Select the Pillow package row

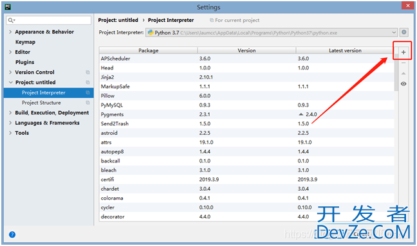(247, 96)
